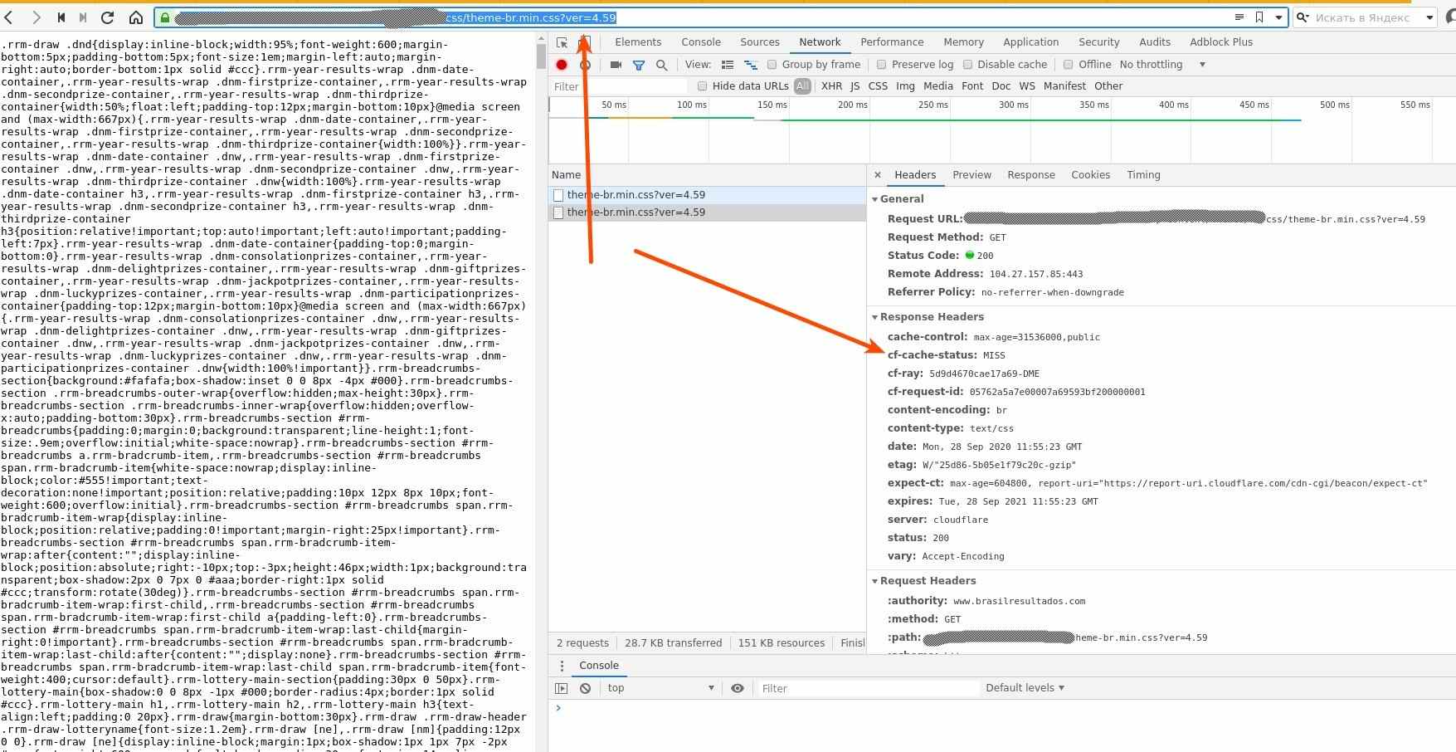Screen dimensions: 1456x752
Task: Enable Group by frame
Action: click(x=772, y=65)
